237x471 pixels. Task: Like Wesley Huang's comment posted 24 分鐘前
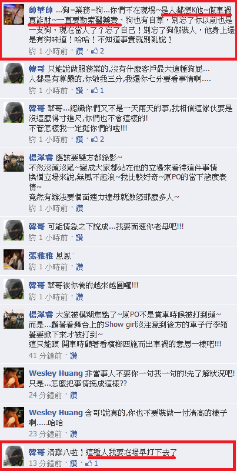(x=74, y=395)
